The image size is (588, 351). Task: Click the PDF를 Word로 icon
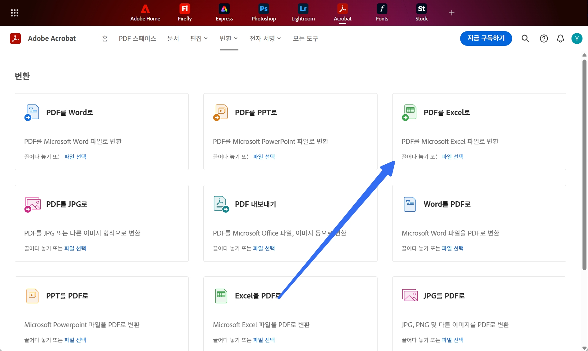click(32, 112)
